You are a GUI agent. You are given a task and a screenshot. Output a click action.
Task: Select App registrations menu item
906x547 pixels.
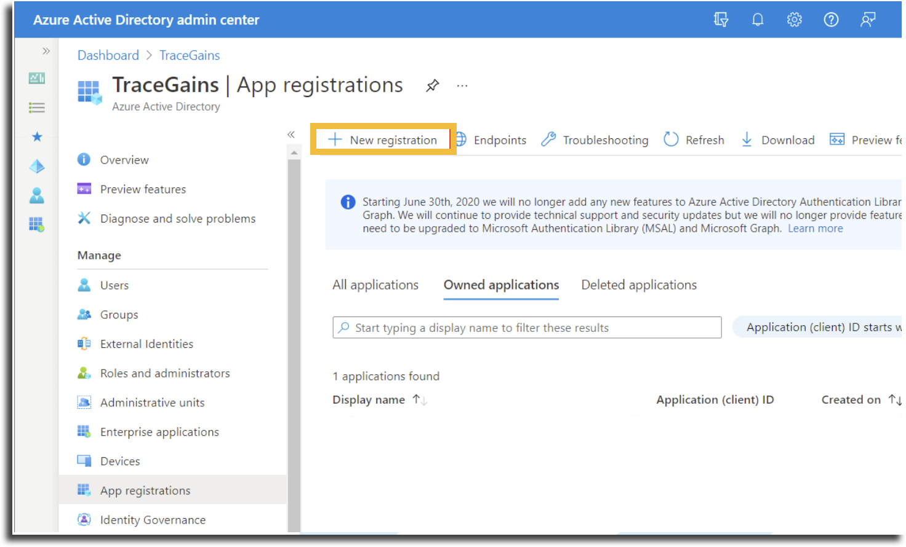(173, 490)
